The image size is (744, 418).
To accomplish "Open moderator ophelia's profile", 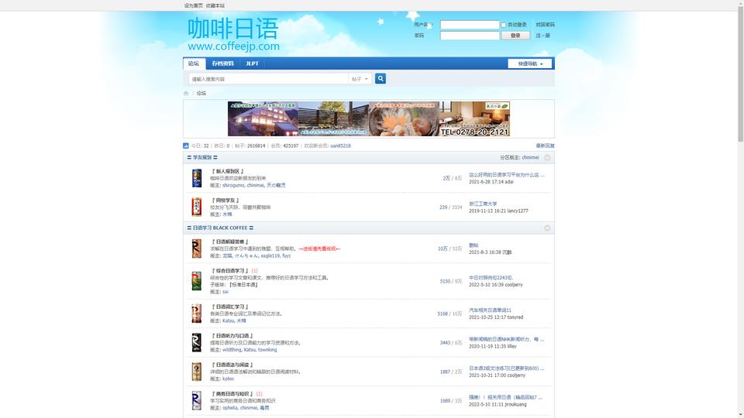I will point(230,408).
